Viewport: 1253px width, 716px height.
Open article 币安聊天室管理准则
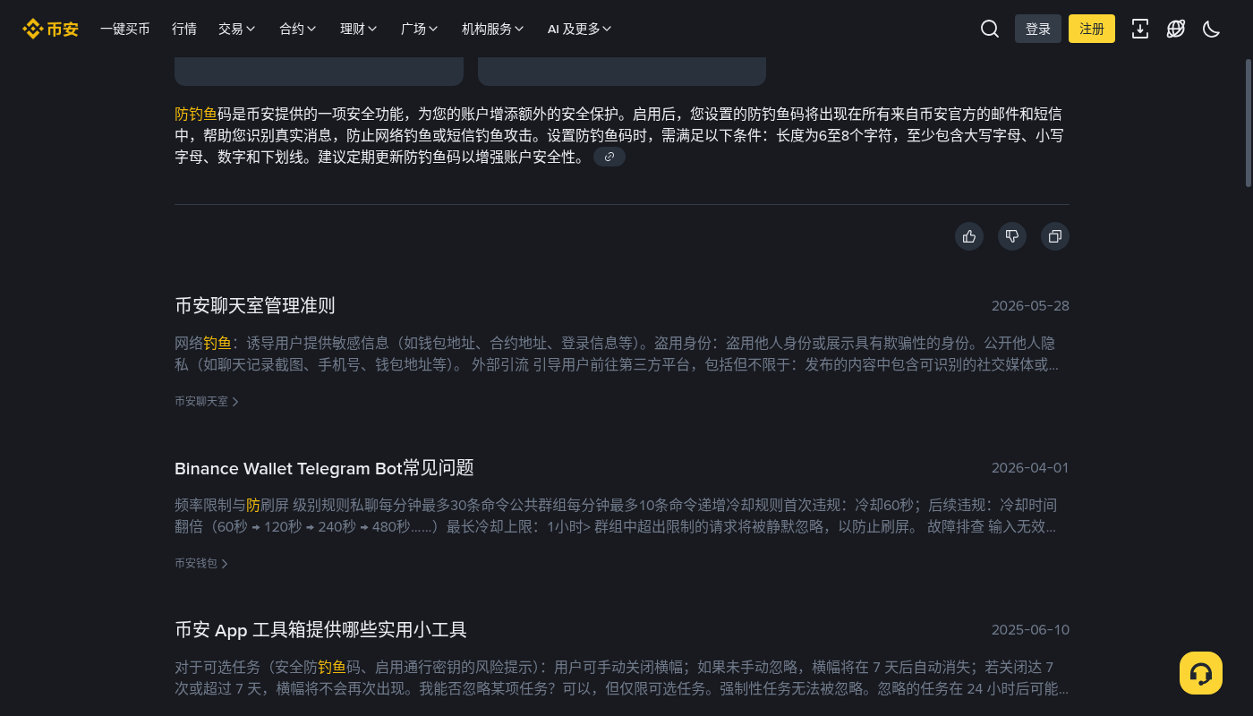click(x=255, y=305)
